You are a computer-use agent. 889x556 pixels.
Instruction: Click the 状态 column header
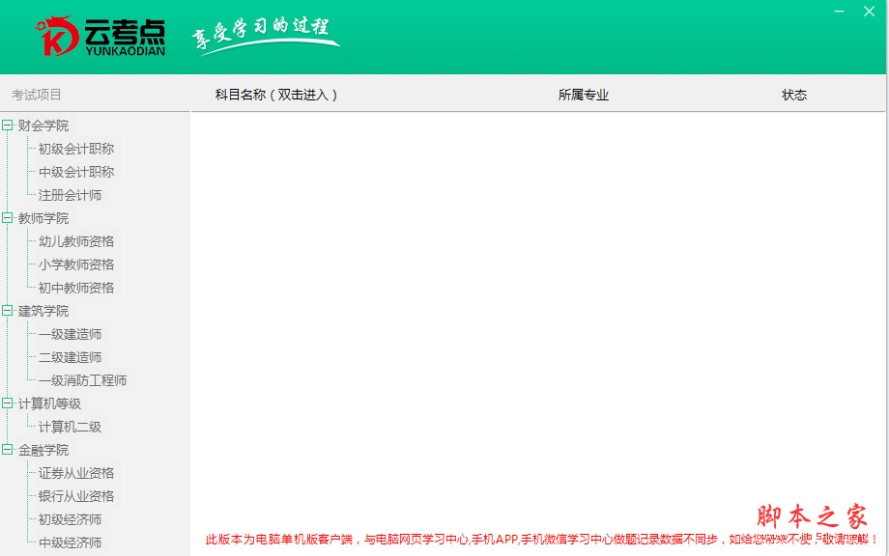794,95
